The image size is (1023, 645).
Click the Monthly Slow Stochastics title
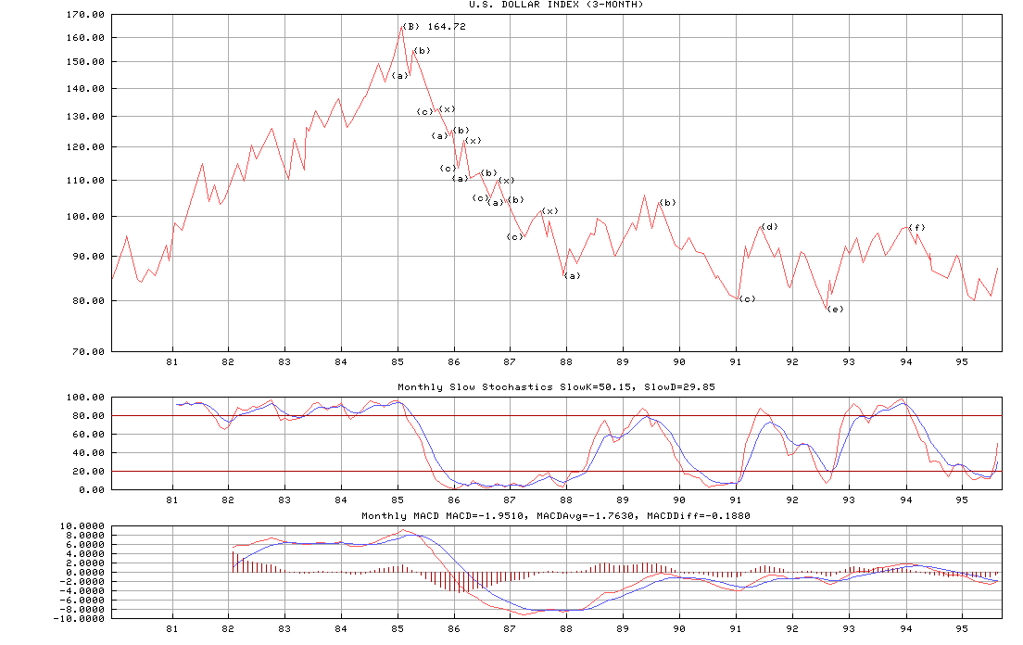pos(555,387)
